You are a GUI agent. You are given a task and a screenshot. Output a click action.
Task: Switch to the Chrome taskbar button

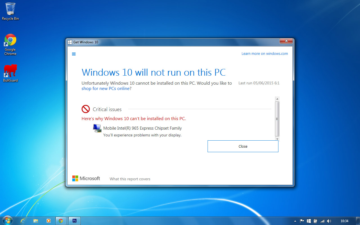61,221
